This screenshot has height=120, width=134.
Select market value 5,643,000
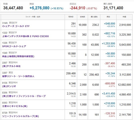point(125,45)
